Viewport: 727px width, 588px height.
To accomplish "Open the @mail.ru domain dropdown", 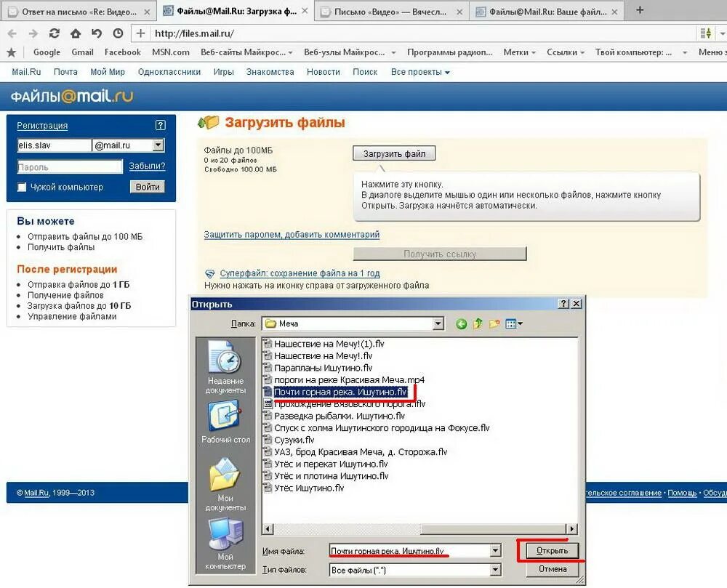I will [x=158, y=145].
